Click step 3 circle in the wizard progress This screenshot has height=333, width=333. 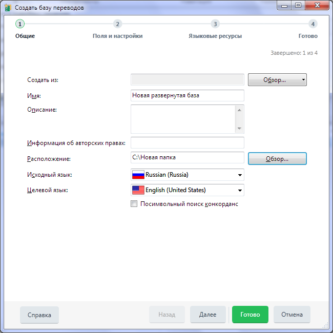[215, 24]
